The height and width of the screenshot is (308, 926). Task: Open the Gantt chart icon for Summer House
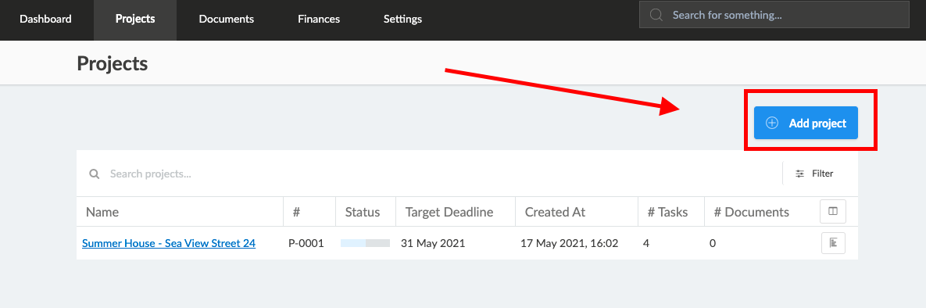tap(833, 243)
